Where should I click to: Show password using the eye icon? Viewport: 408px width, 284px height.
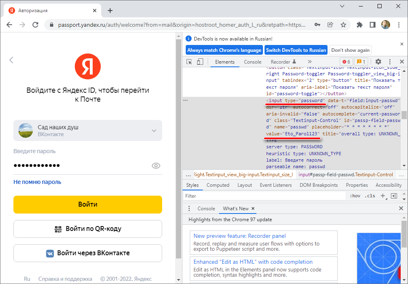pos(156,166)
